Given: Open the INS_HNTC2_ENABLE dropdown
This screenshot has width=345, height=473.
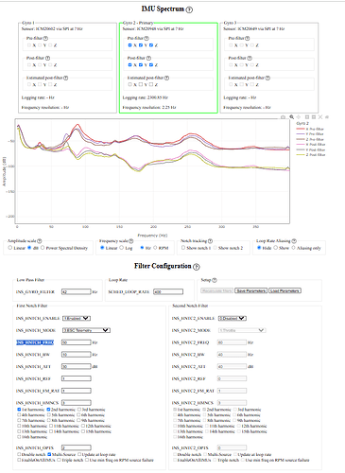Looking at the screenshot, I should pos(233,318).
